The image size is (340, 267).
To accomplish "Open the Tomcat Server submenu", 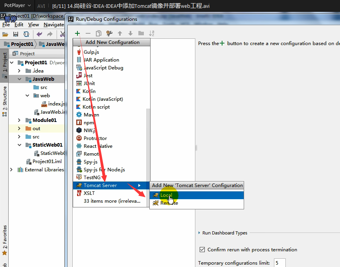I will point(111,185).
